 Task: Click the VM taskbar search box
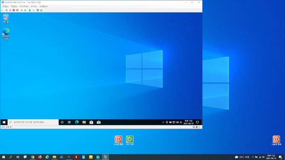[33, 122]
